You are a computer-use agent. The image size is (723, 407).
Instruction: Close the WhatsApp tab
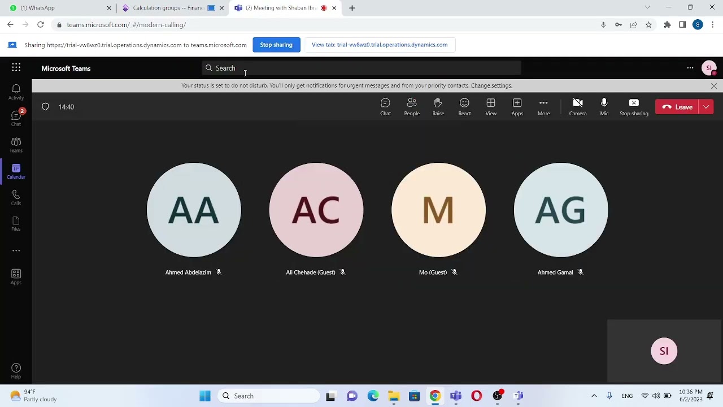pos(109,8)
